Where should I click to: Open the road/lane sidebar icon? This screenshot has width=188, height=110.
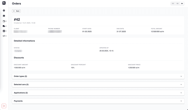[x=4, y=31]
